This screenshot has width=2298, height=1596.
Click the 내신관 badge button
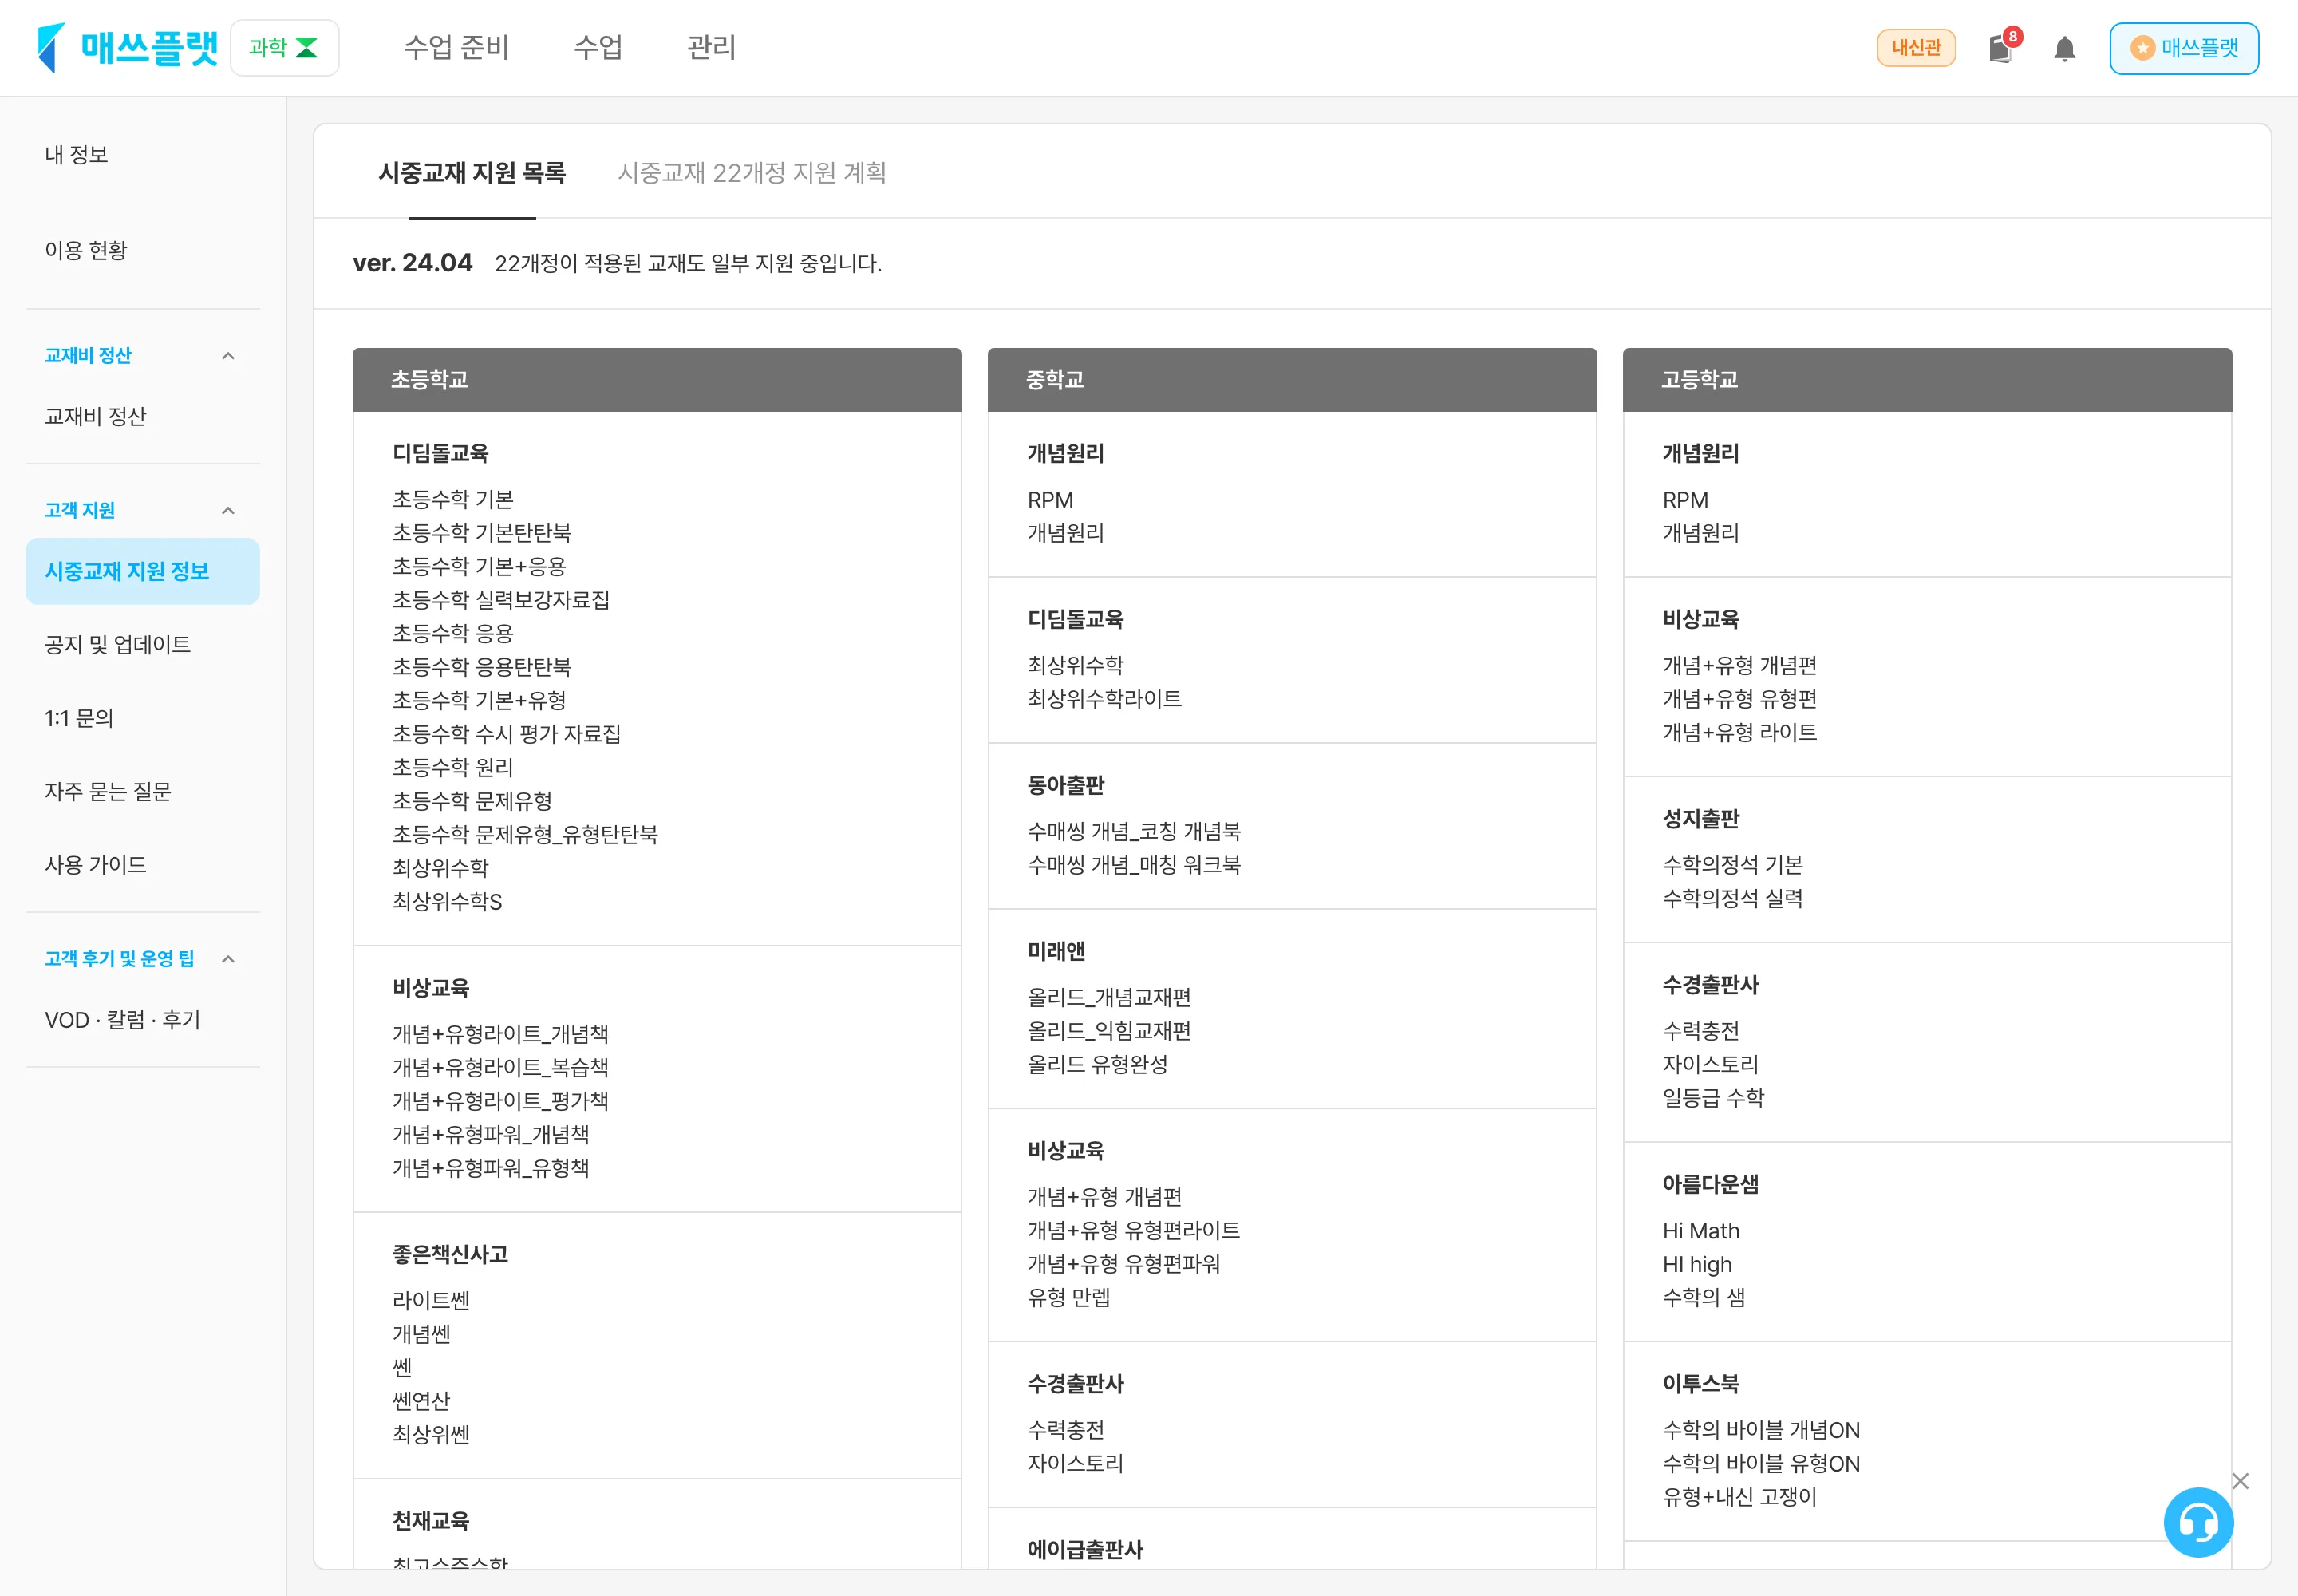tap(1915, 47)
